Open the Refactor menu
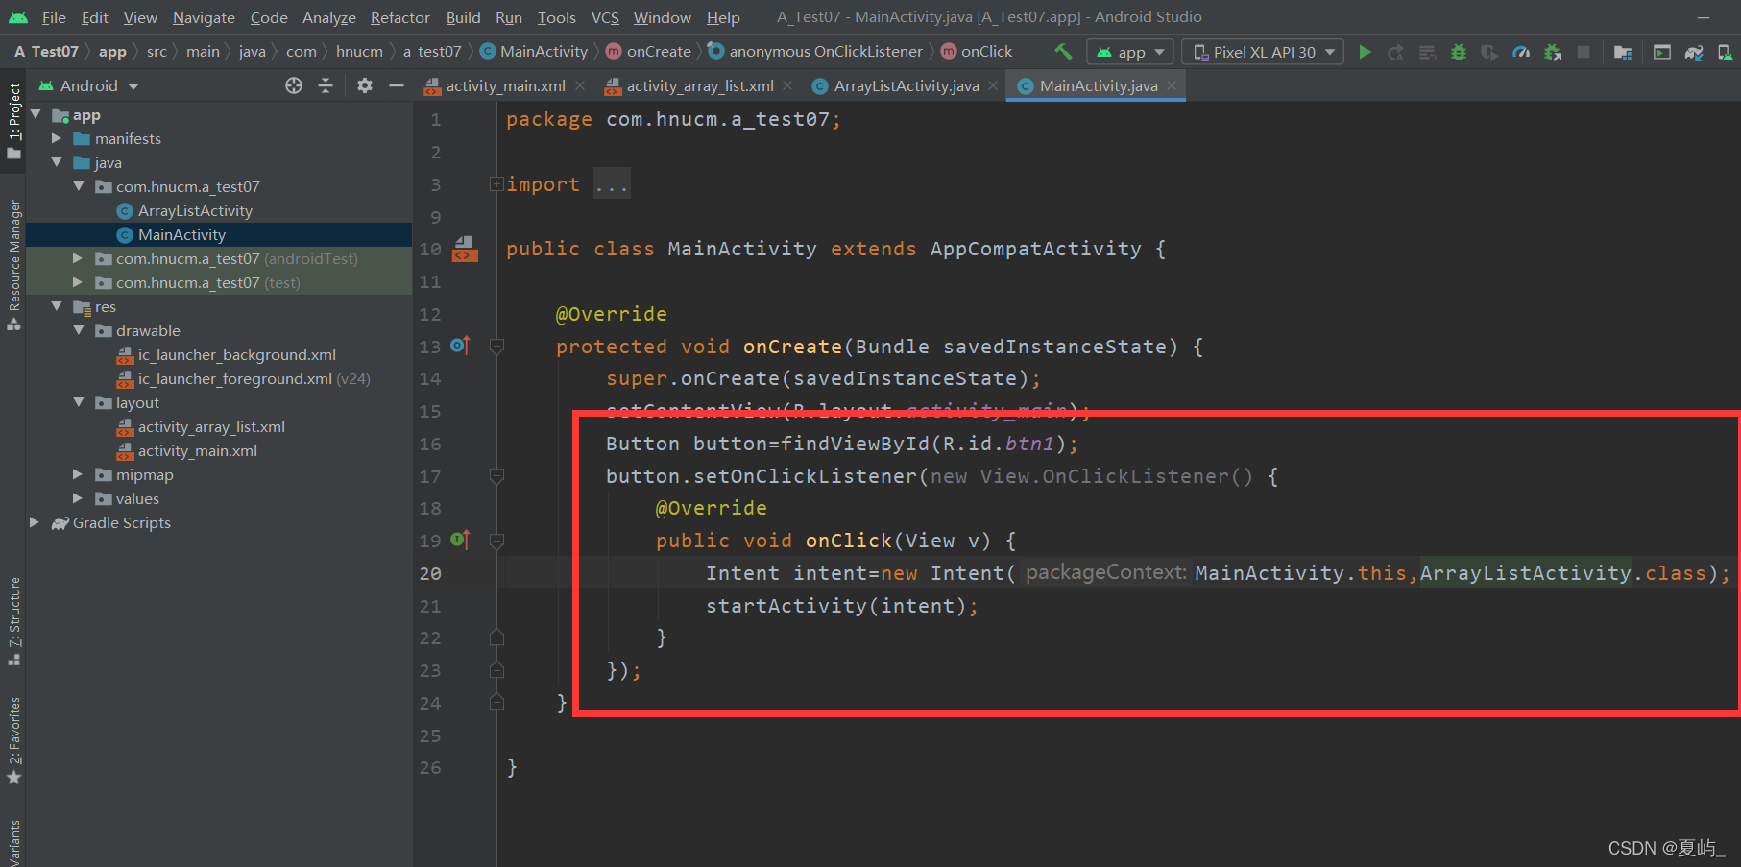Screen dimensions: 1741x867 400,17
